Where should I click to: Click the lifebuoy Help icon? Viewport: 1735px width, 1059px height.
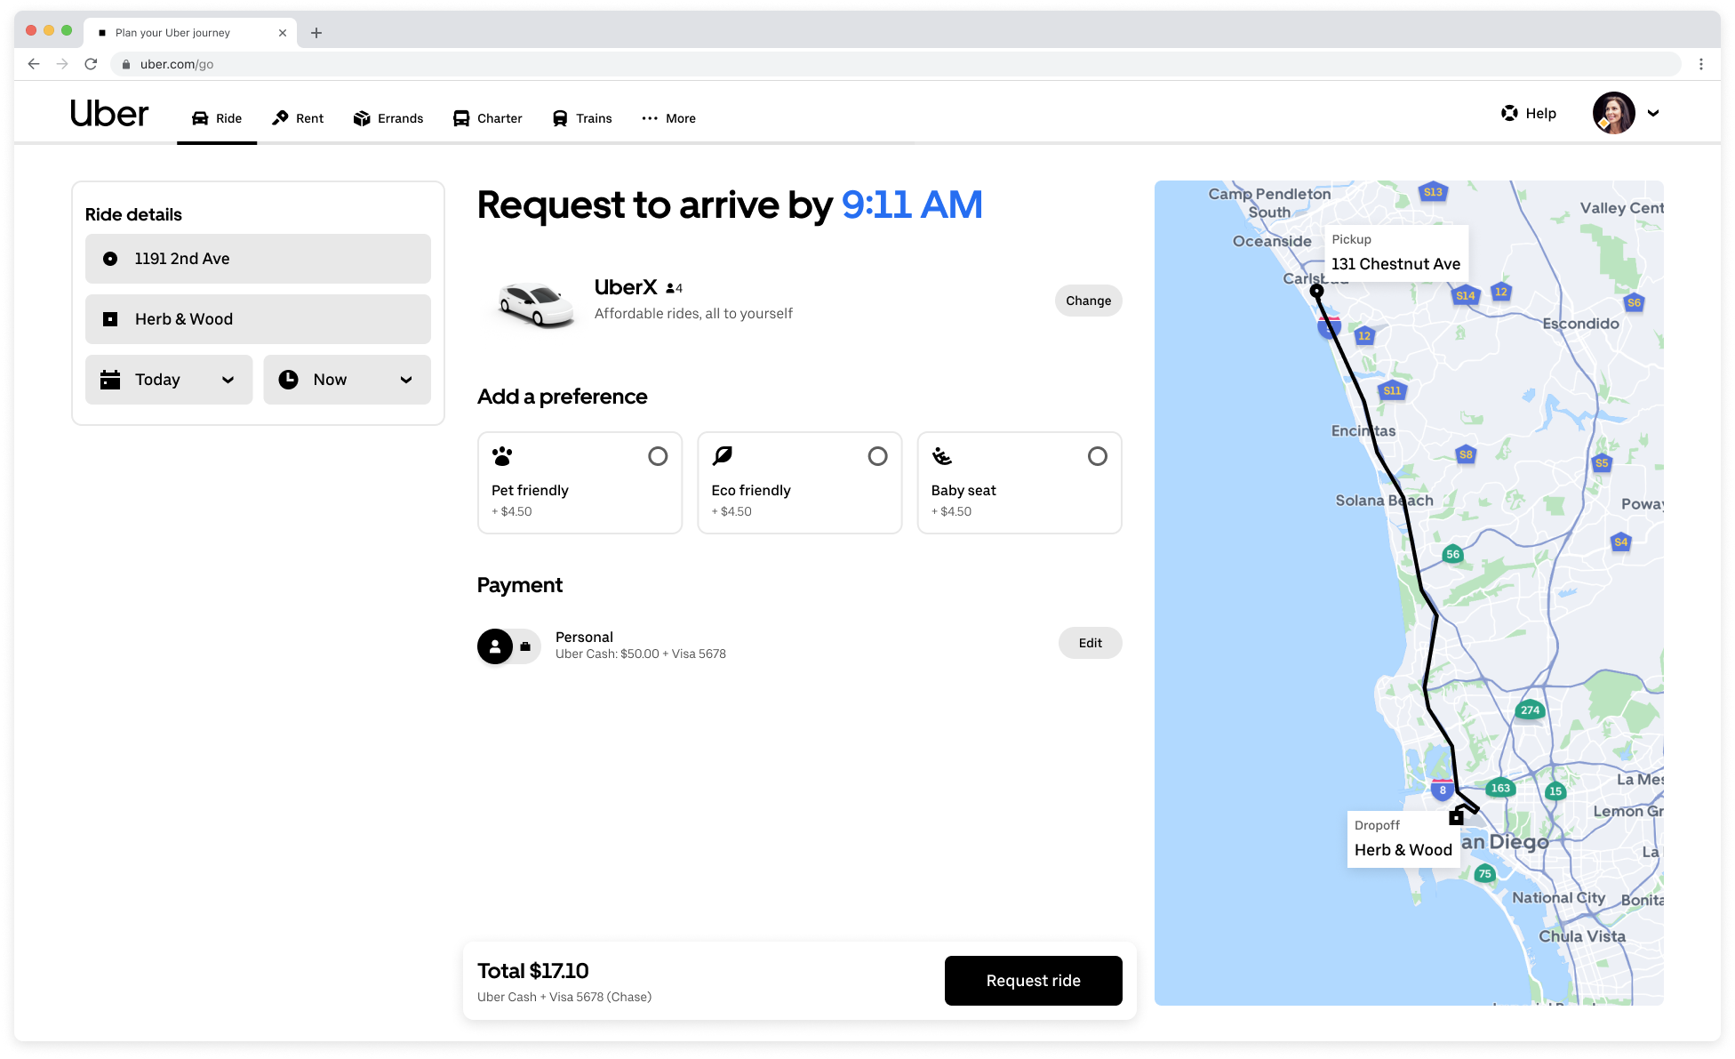click(1509, 113)
